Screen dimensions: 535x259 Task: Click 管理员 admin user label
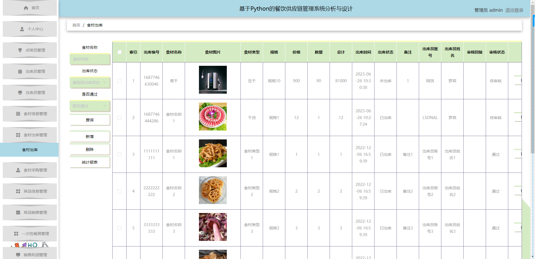pos(488,10)
